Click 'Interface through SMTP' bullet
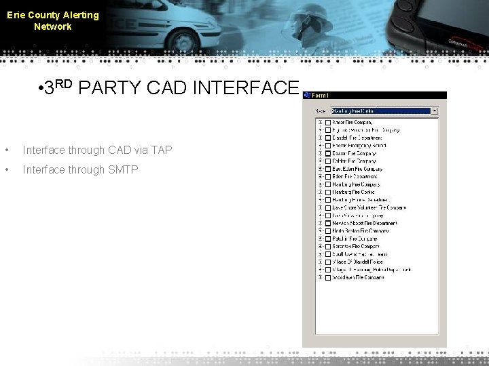489x366 pixels. coord(80,169)
